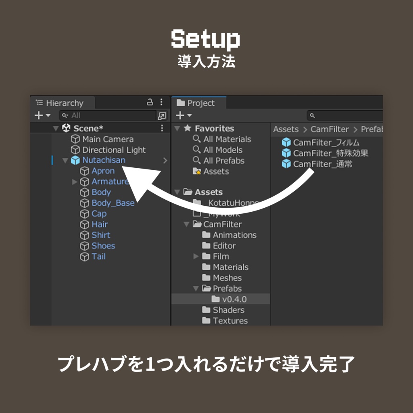
Task: Collapse the Scene foldout arrow
Action: [x=56, y=128]
